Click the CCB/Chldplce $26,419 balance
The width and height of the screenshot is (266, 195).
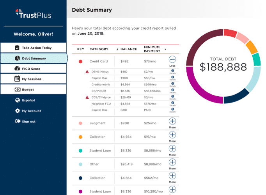[x=126, y=97]
